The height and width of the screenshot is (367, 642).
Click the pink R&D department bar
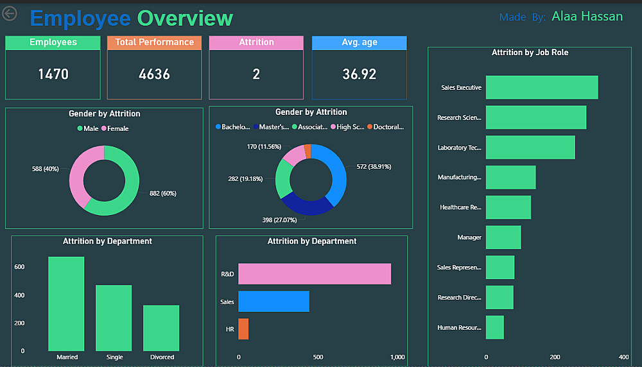pyautogui.click(x=315, y=274)
